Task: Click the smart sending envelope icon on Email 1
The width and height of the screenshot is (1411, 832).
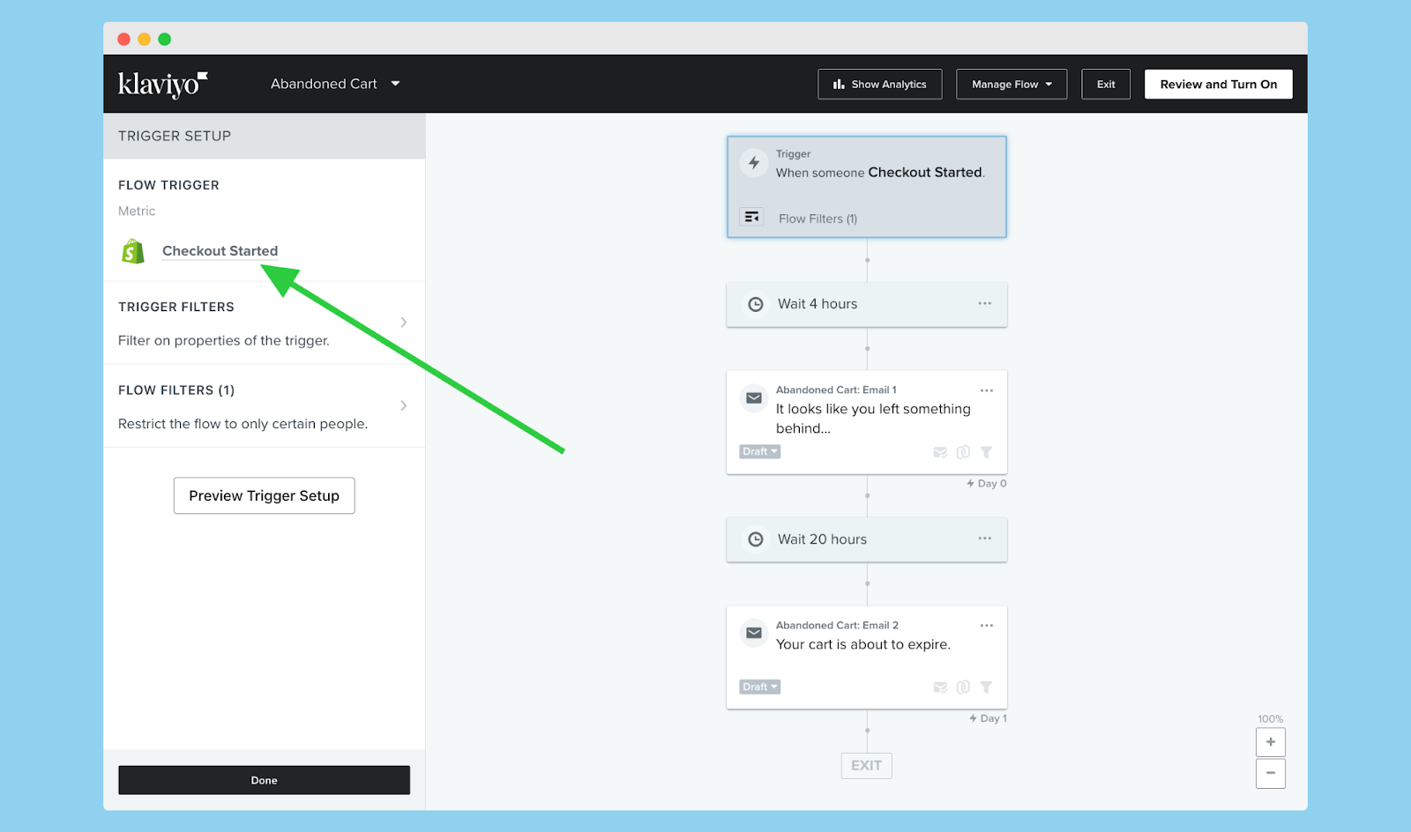Action: pyautogui.click(x=940, y=452)
